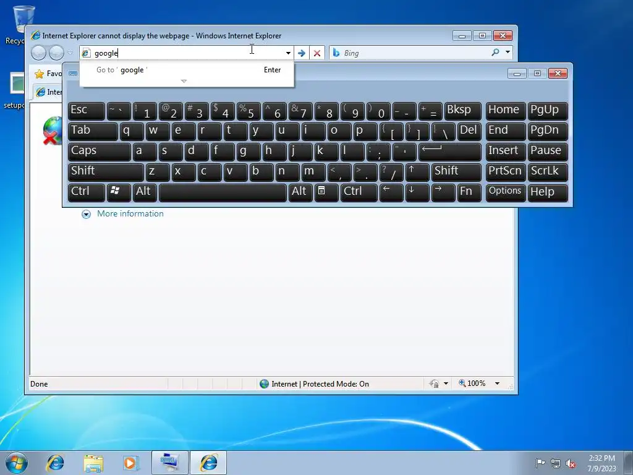Image resolution: width=633 pixels, height=475 pixels.
Task: Switch to the active Internet Explorer taskbar window
Action: 208,463
